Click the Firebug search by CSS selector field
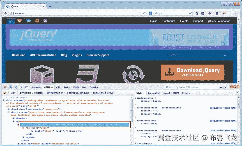Screen dimensions: 242x146 (x=191, y=87)
